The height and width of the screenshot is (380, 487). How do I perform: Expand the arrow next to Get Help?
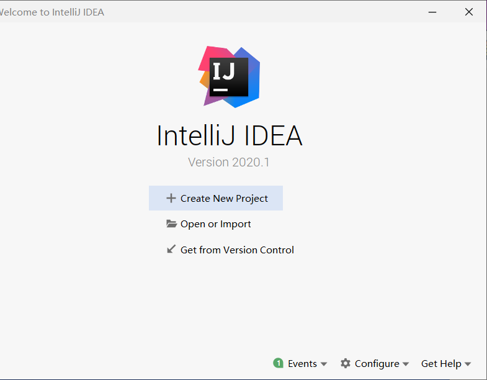pos(468,364)
